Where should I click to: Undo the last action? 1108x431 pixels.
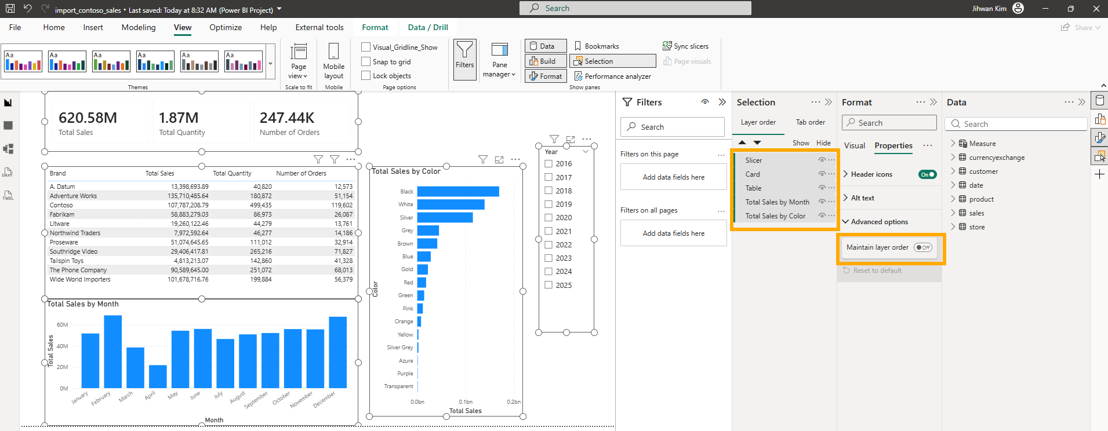(x=27, y=9)
